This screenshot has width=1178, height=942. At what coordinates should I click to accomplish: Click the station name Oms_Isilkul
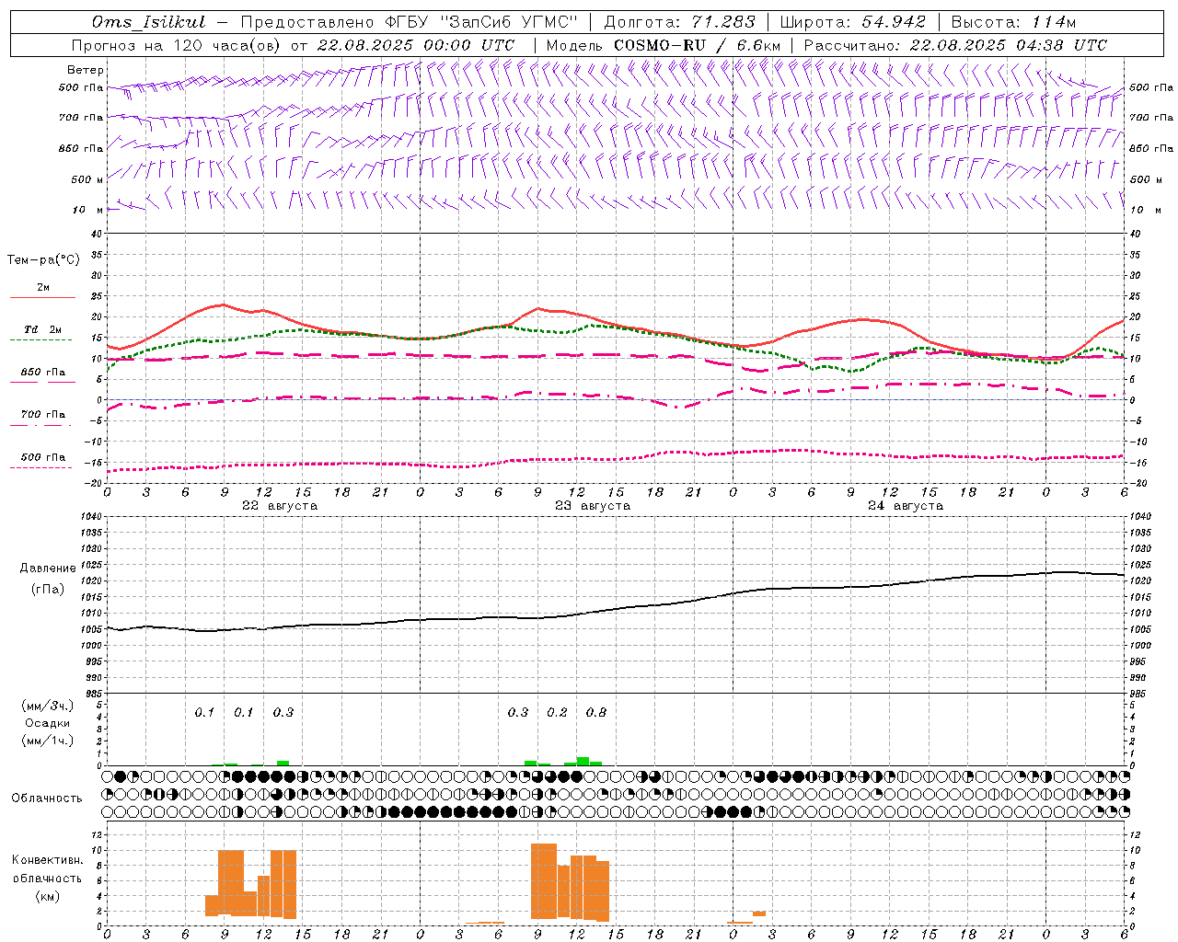click(149, 22)
